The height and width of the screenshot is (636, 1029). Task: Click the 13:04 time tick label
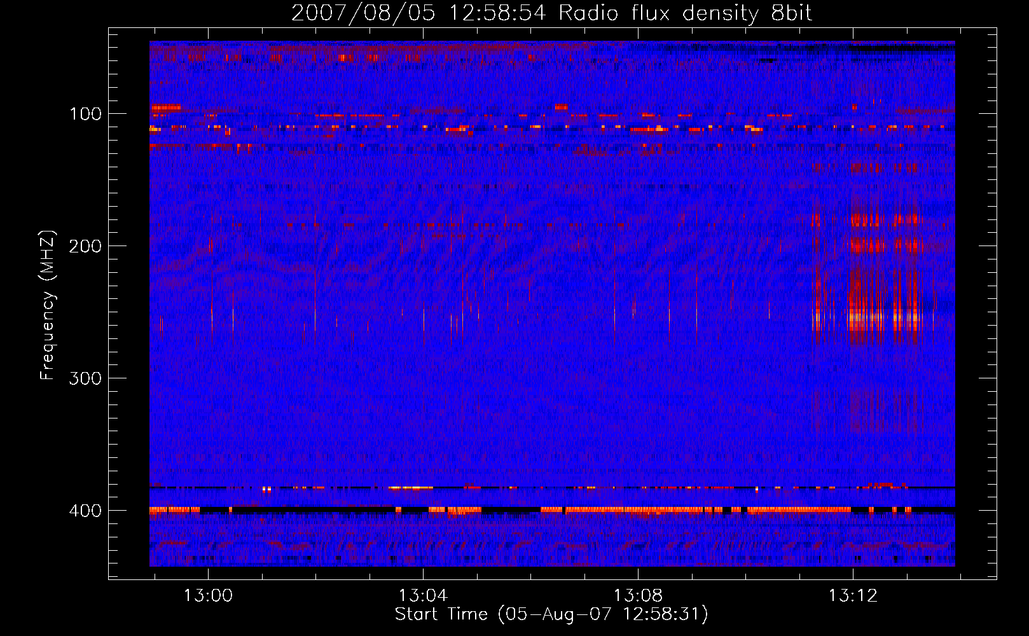(423, 595)
